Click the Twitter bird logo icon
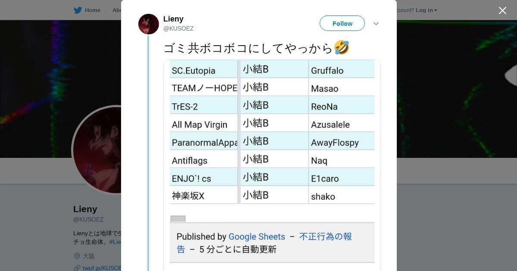517x271 pixels. tap(78, 10)
